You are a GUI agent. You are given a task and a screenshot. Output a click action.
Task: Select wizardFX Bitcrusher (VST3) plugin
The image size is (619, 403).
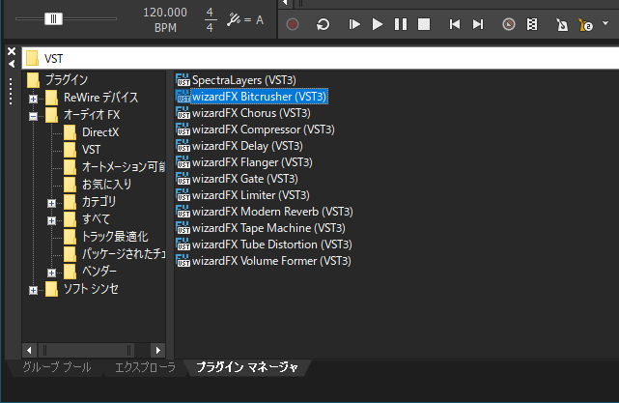[x=260, y=97]
